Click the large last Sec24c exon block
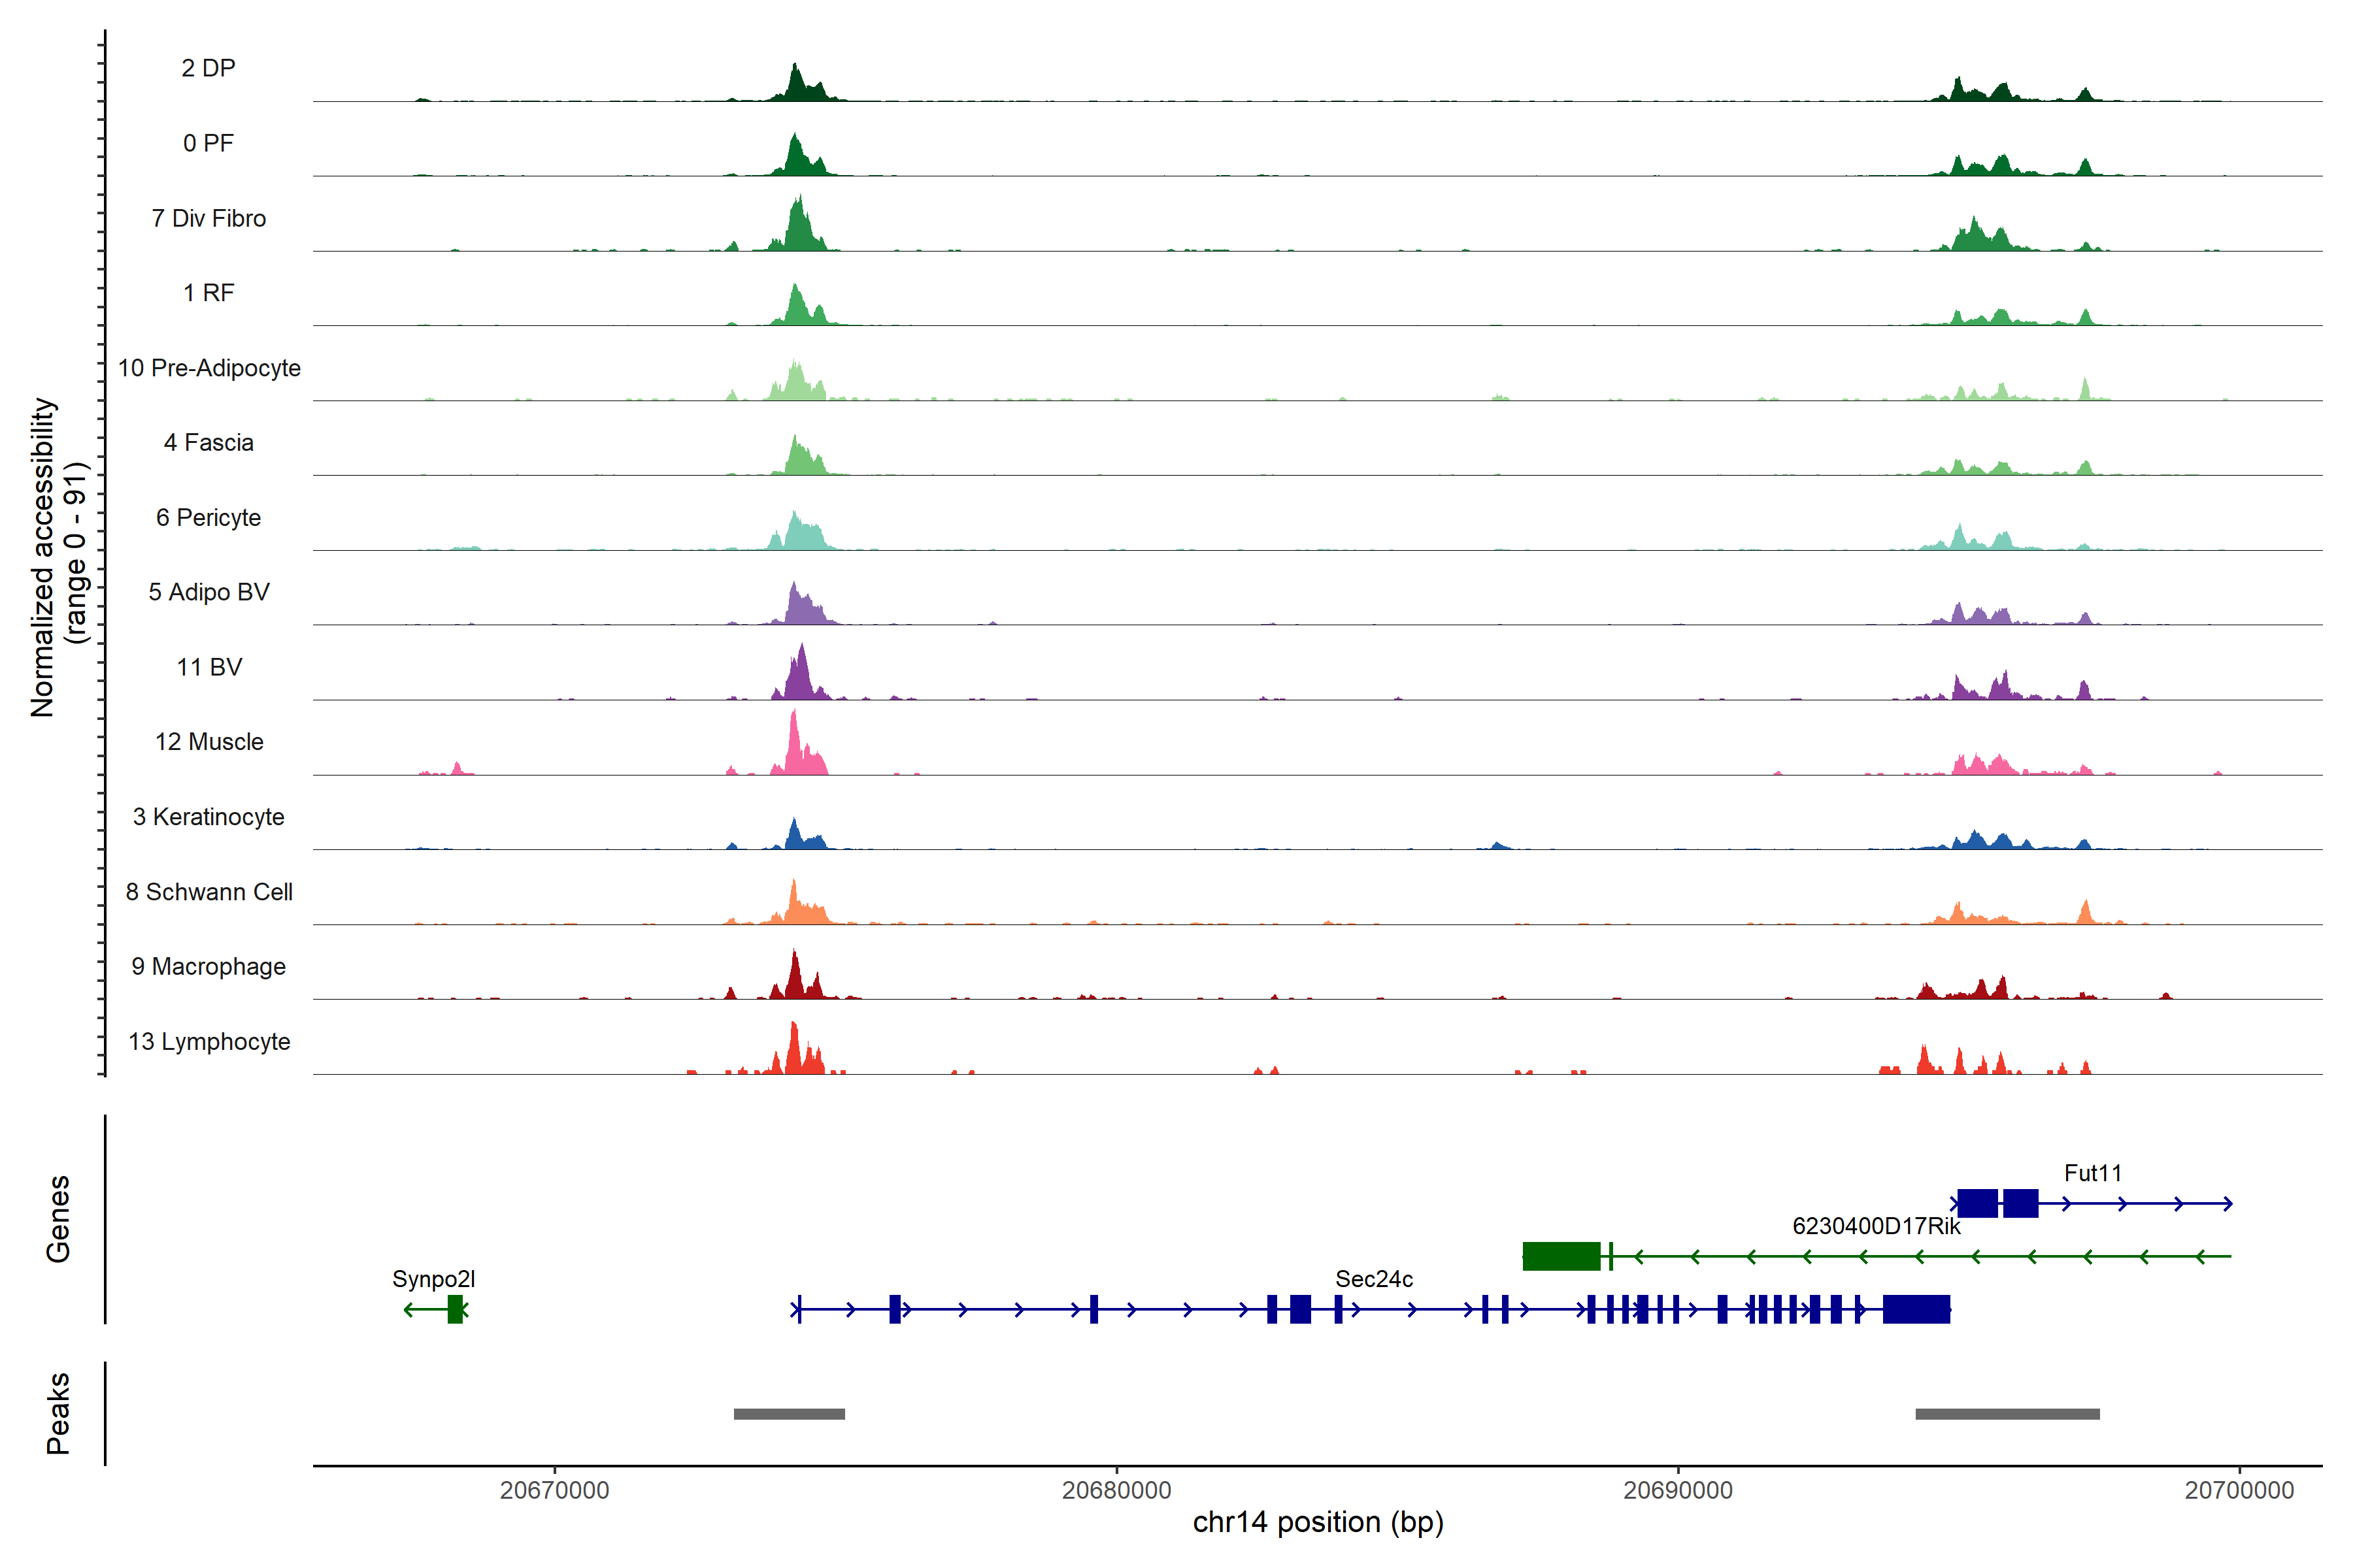Image resolution: width=2353 pixels, height=1568 pixels. pyautogui.click(x=1916, y=1309)
